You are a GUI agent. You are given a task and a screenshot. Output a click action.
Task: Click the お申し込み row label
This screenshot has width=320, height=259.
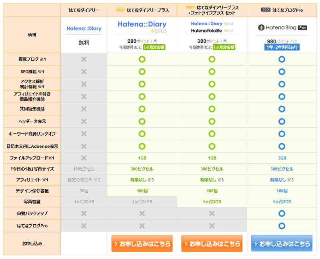click(32, 243)
